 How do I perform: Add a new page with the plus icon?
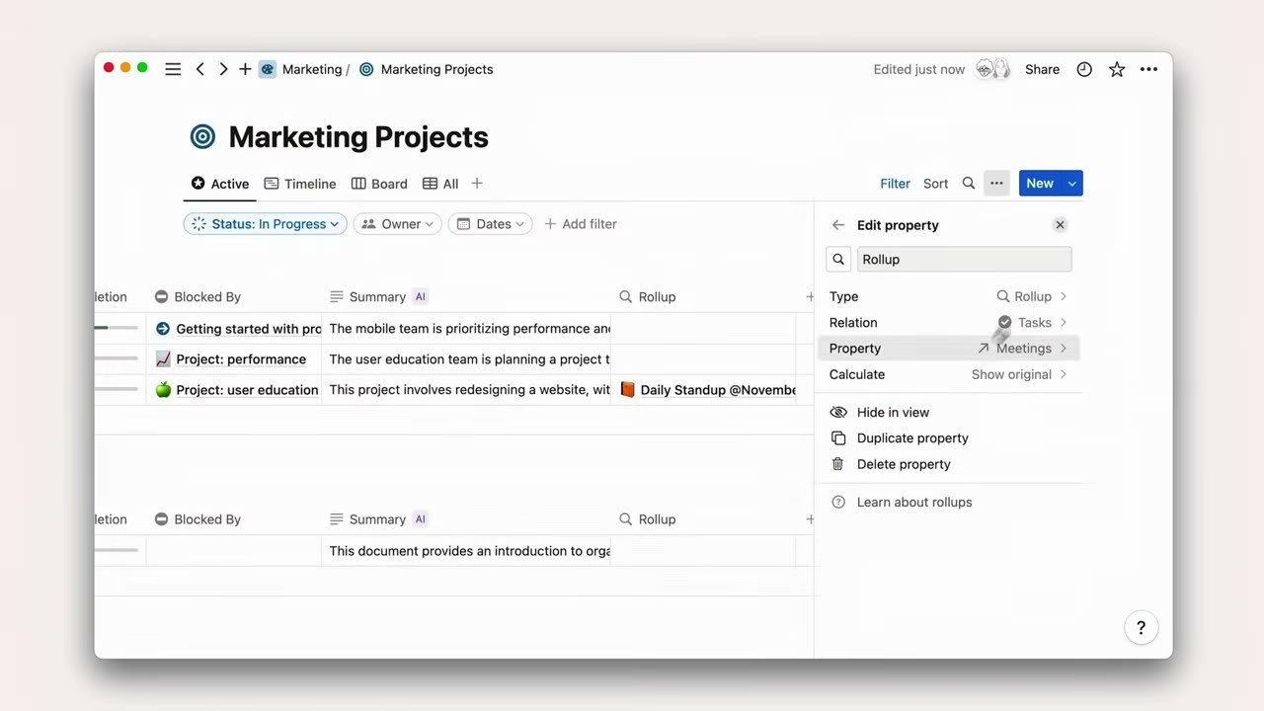tap(245, 69)
